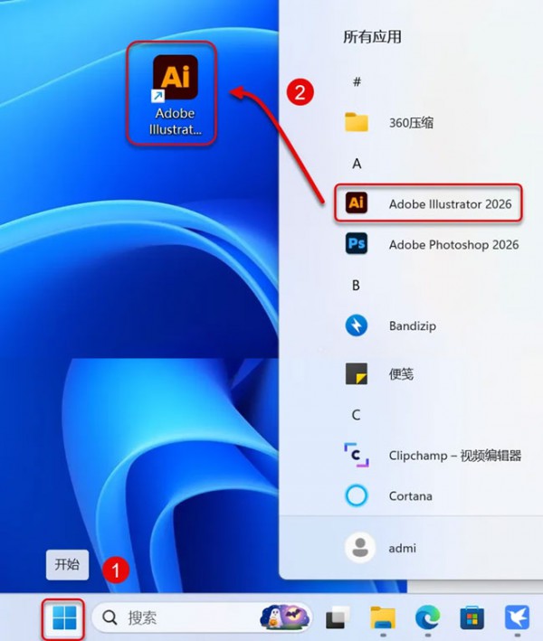Screen dimensions: 543x641
Task: Expand the 360压缩 folder
Action: click(x=389, y=122)
